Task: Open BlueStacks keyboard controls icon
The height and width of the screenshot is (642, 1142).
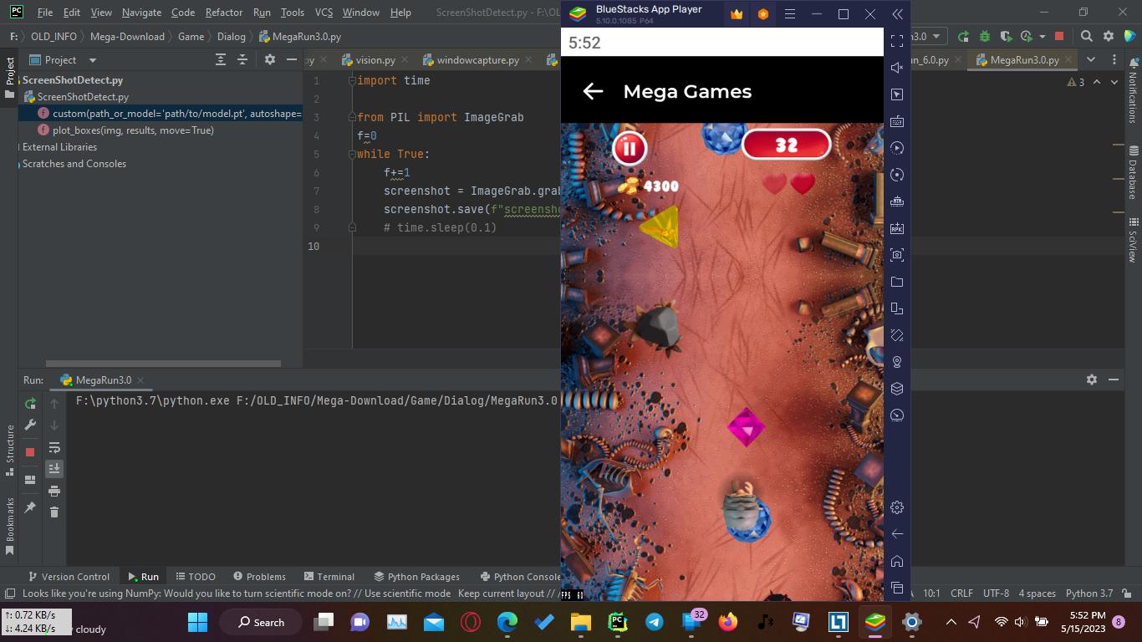Action: coord(897,121)
